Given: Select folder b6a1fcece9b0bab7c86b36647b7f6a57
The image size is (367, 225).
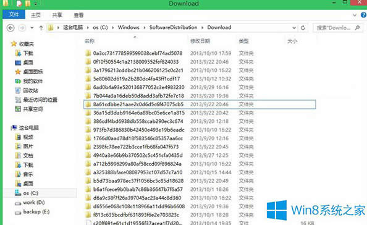Looking at the screenshot, I should click(138, 189).
